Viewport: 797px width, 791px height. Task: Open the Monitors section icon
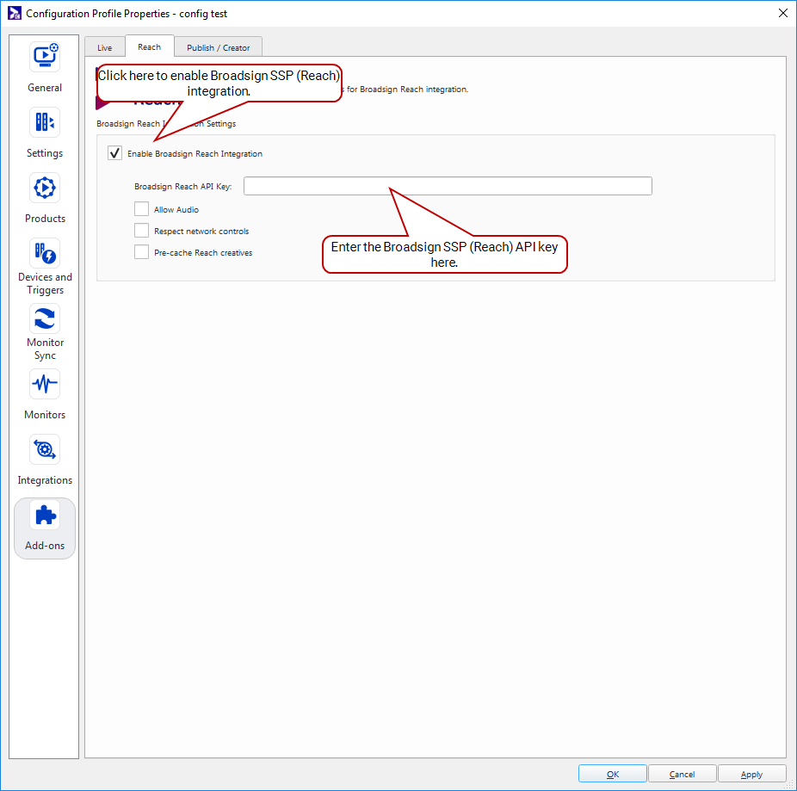[45, 384]
